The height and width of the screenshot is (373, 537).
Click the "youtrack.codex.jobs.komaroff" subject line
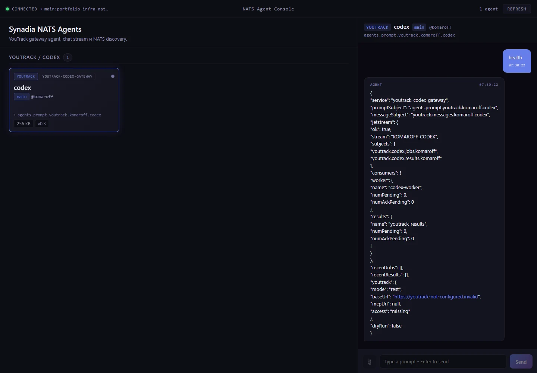tap(404, 151)
